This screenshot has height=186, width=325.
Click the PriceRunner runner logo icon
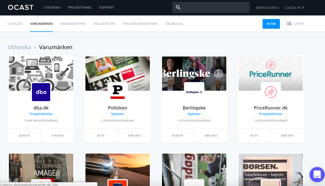pyautogui.click(x=271, y=92)
